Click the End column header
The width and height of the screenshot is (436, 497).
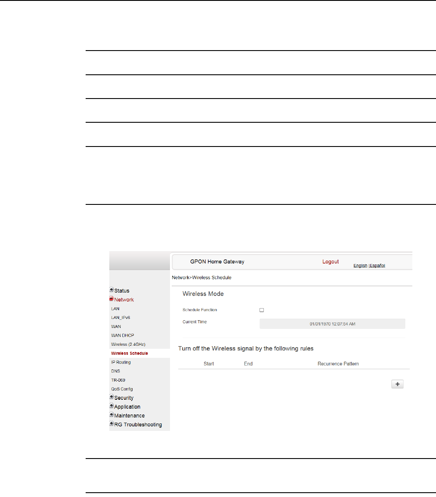[248, 364]
